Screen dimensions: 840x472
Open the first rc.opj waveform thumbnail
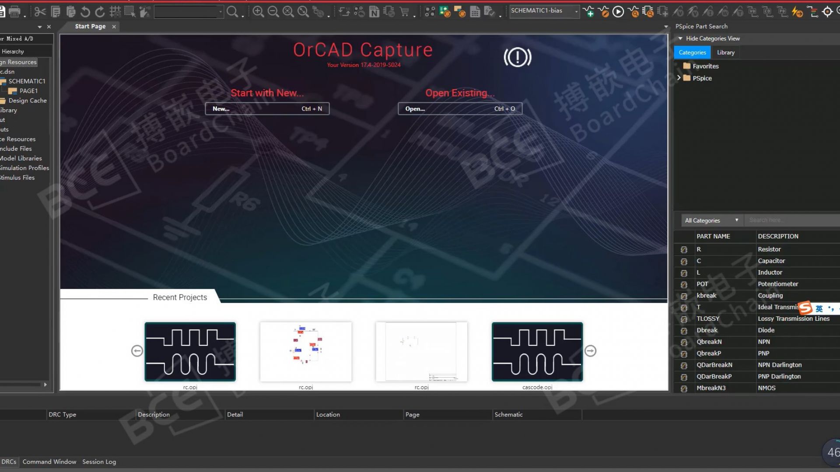(190, 352)
